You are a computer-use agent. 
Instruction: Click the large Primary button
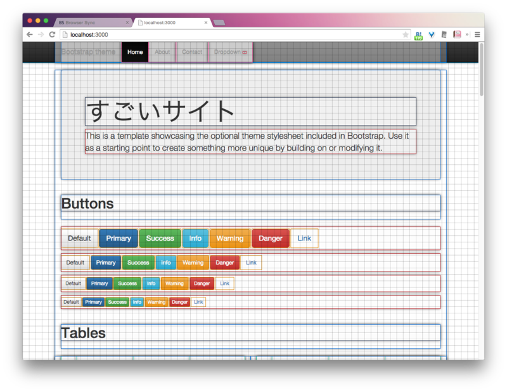(x=119, y=238)
